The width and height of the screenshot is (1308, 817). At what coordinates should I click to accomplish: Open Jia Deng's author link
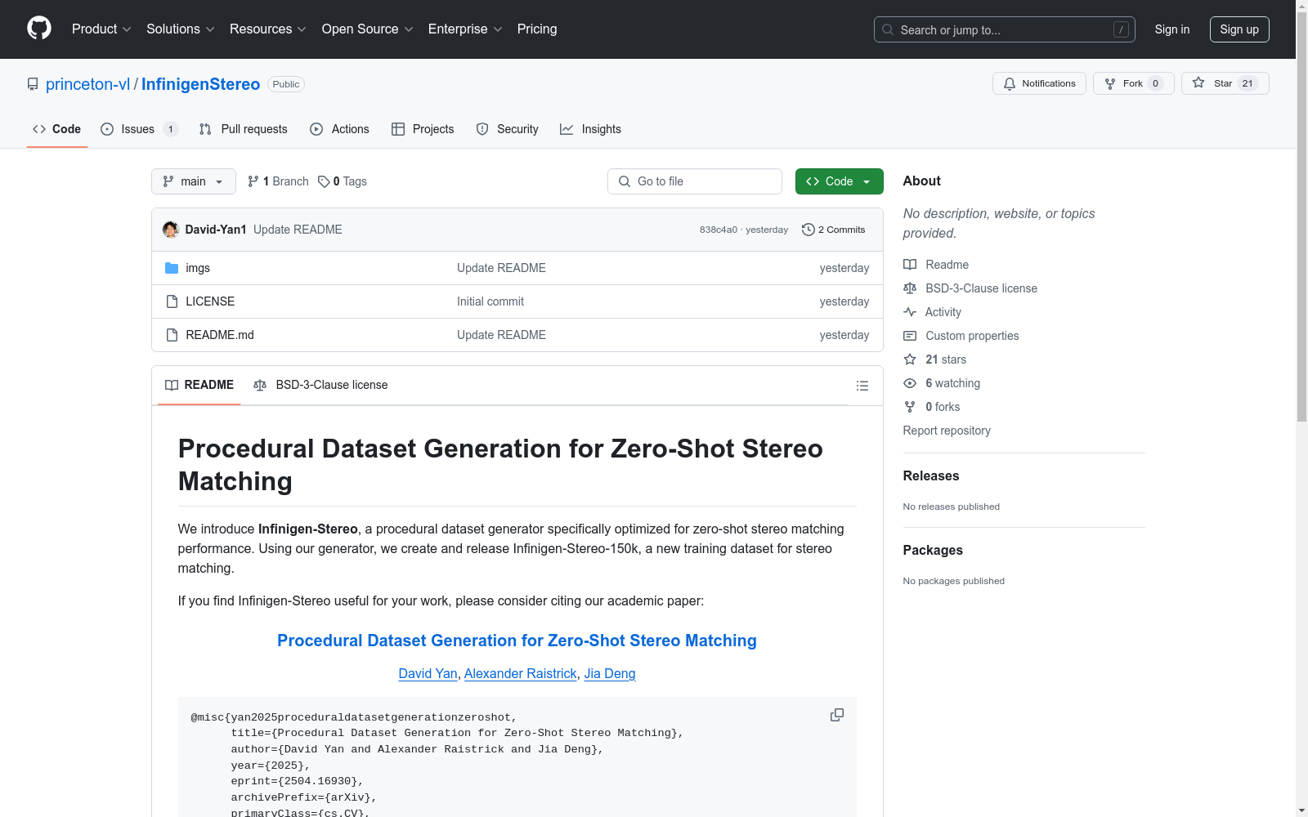pyautogui.click(x=610, y=673)
